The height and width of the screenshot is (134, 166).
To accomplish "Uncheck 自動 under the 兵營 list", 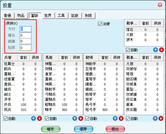I will (5, 118).
